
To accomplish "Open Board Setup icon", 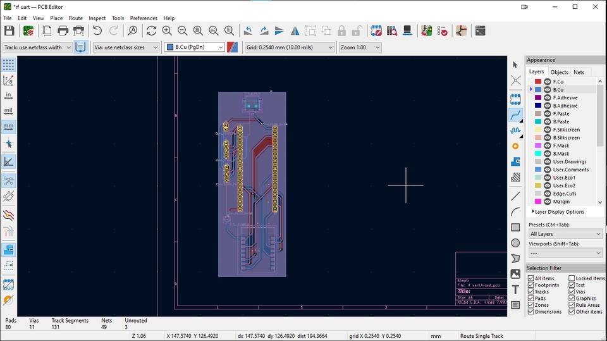I will pyautogui.click(x=28, y=30).
